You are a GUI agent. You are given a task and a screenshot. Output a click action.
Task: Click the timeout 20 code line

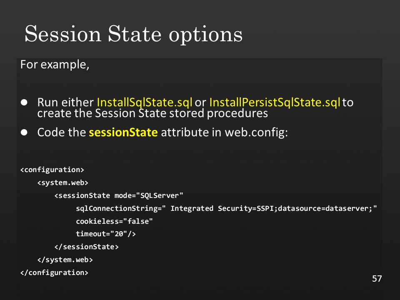tap(105, 234)
